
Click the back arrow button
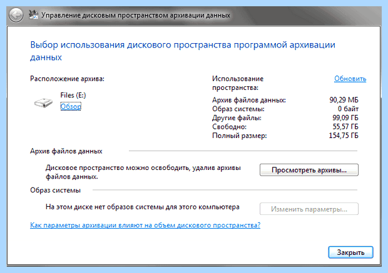coord(16,15)
